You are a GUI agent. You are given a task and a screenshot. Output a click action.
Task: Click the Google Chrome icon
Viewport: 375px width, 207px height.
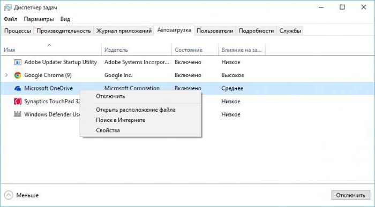coord(18,75)
